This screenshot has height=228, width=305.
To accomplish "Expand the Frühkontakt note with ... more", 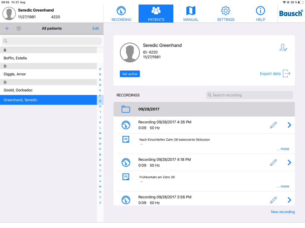I will (282, 186).
